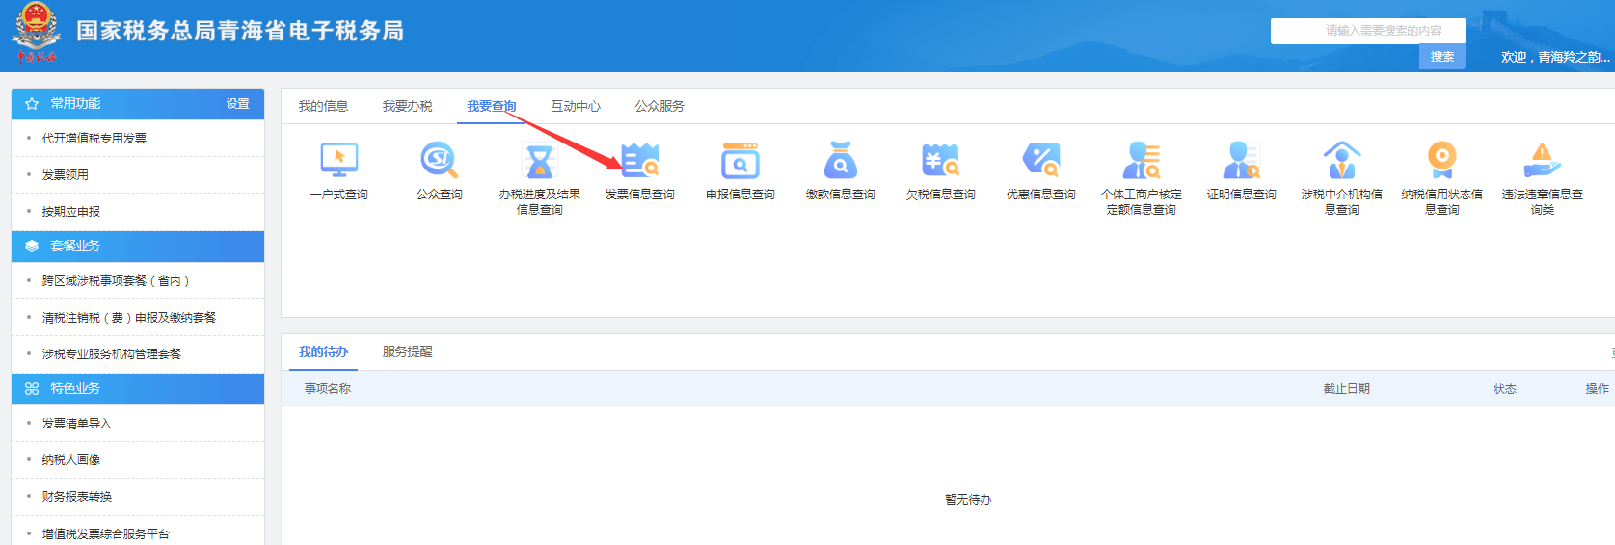Image resolution: width=1615 pixels, height=545 pixels.
Task: Switch to 服务提醒 tab
Action: point(407,351)
